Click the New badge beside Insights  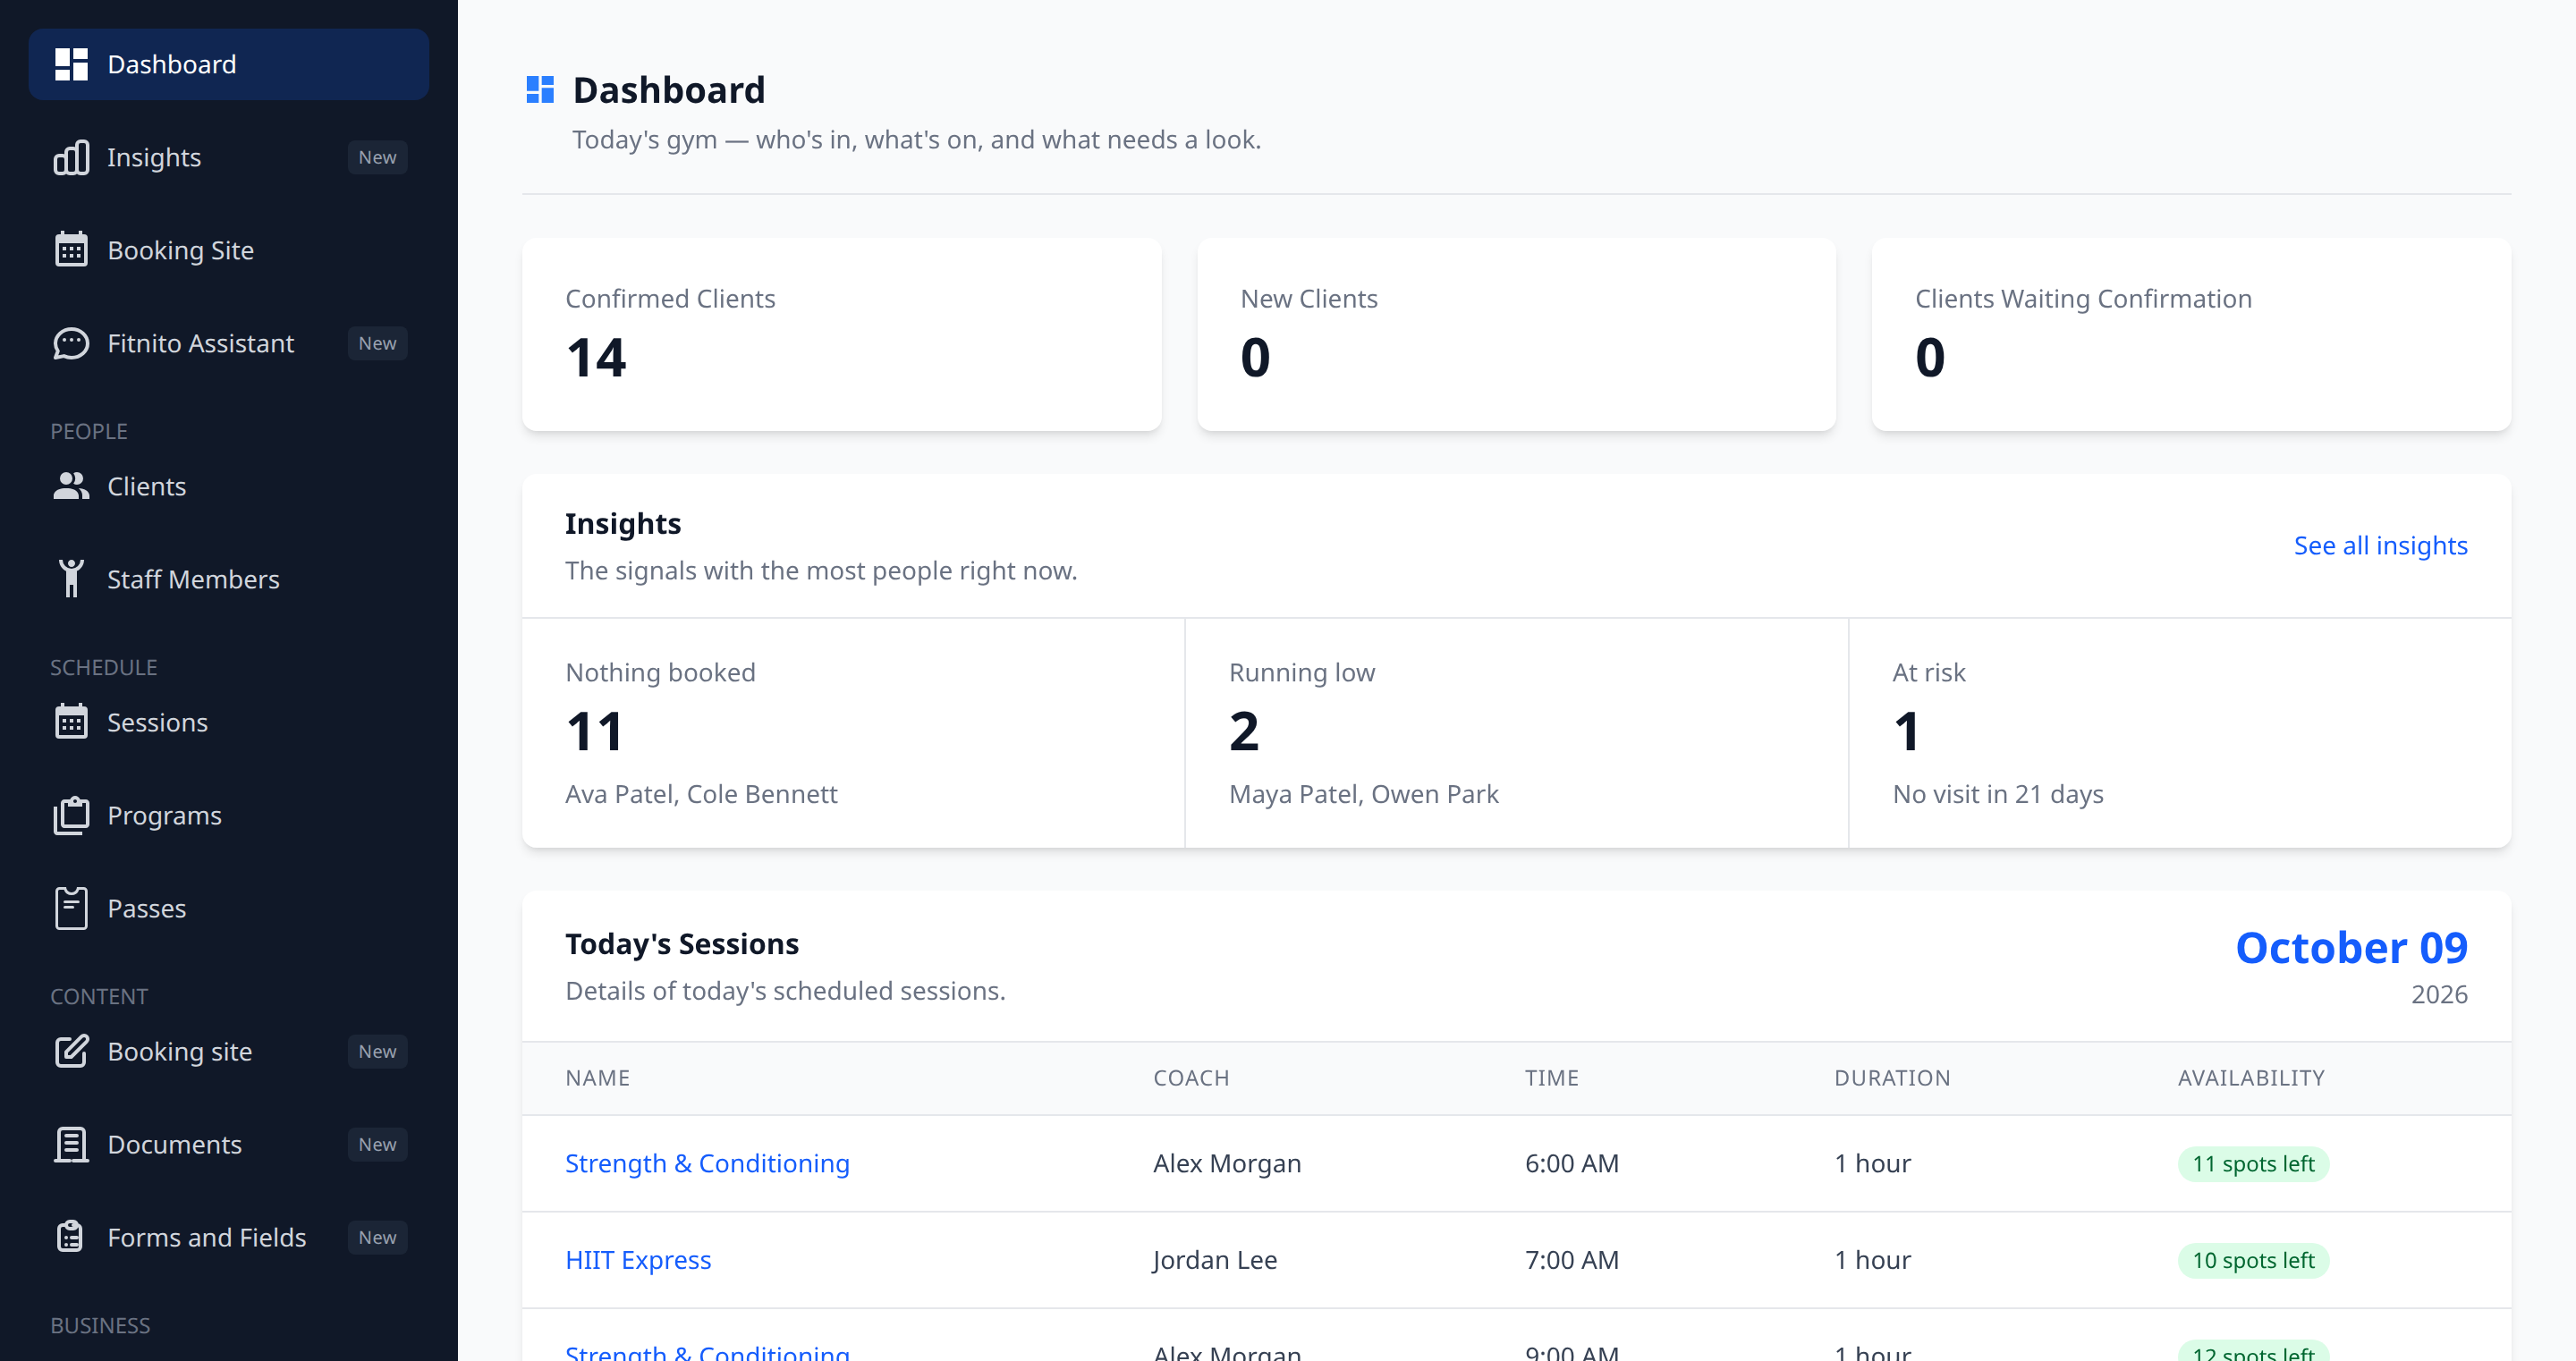(377, 157)
